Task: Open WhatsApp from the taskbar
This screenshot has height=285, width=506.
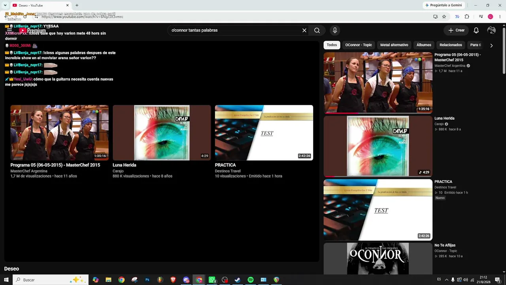Action: click(212, 280)
